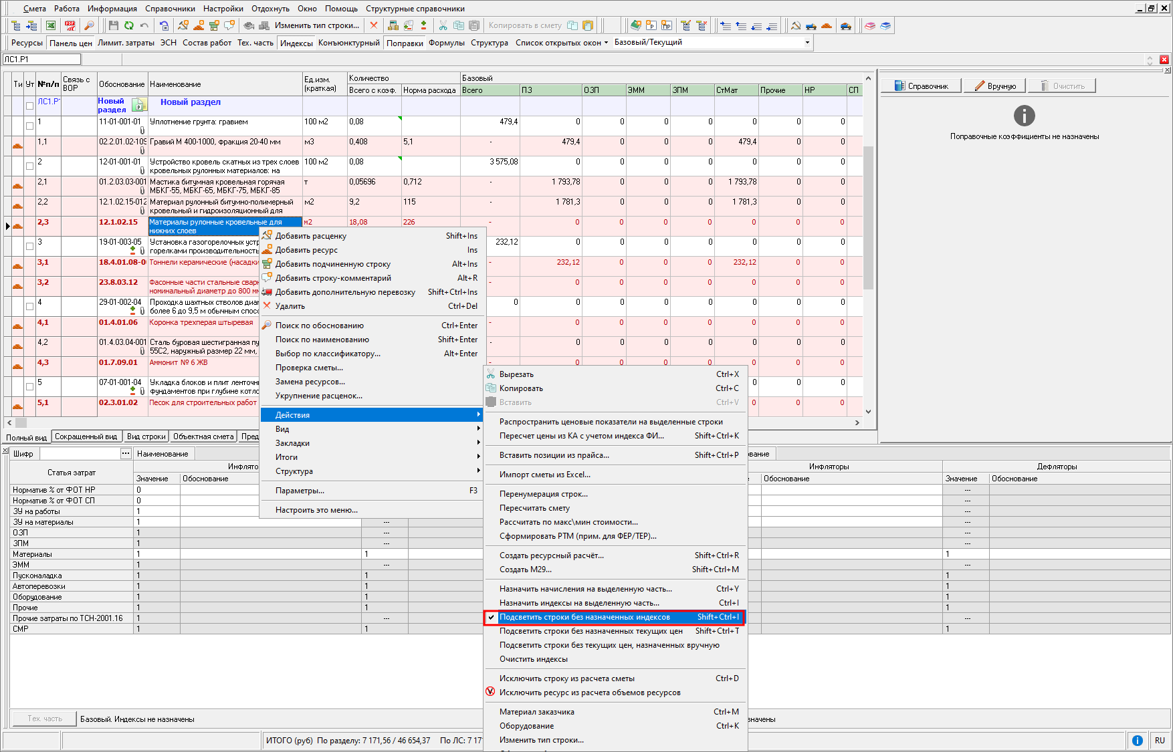Cut with the scissors toolbar icon
Viewport: 1173px width, 752px height.
click(x=443, y=25)
